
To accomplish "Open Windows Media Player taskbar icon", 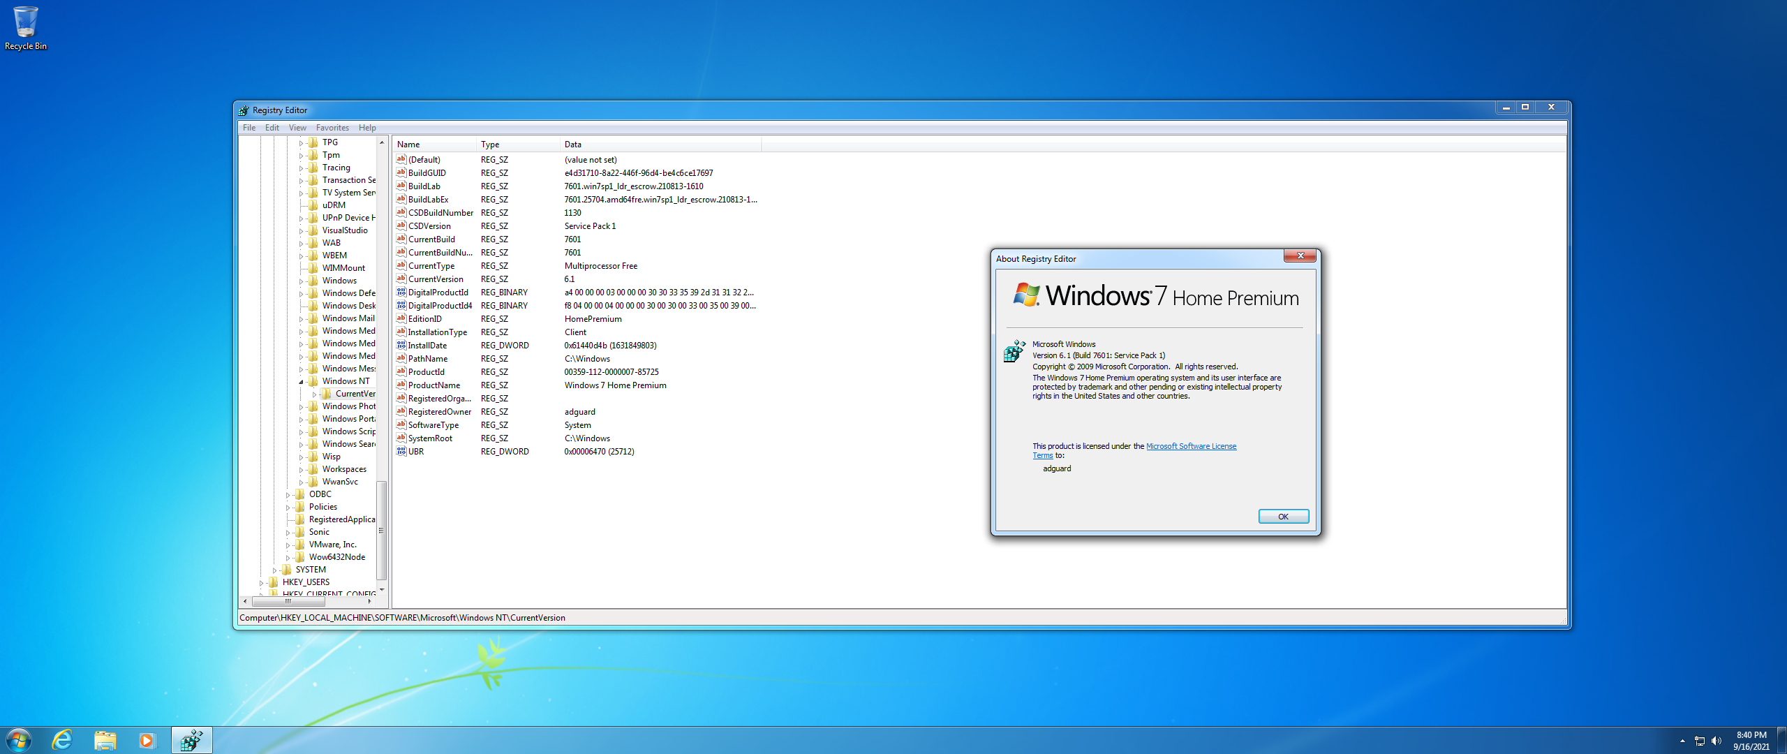I will pos(147,740).
